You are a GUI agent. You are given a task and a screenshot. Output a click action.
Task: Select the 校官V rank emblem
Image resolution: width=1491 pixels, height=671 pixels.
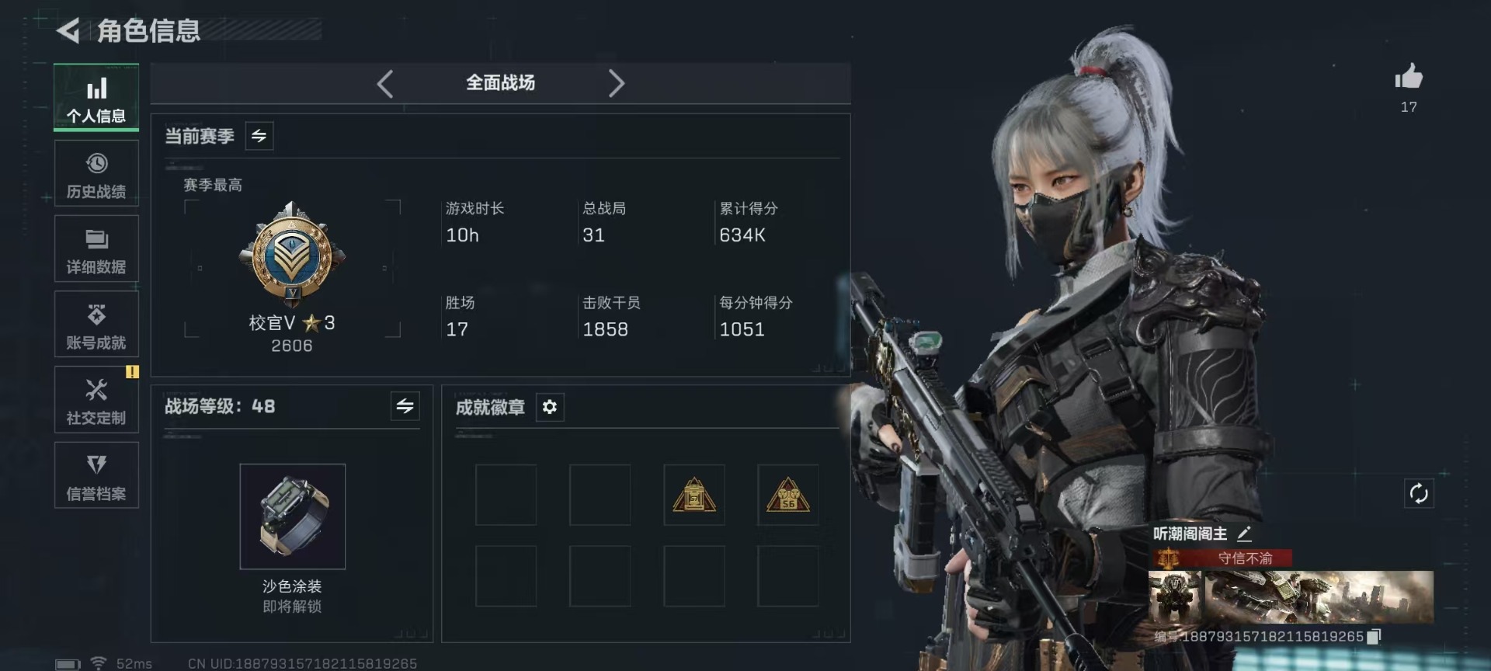coord(292,255)
